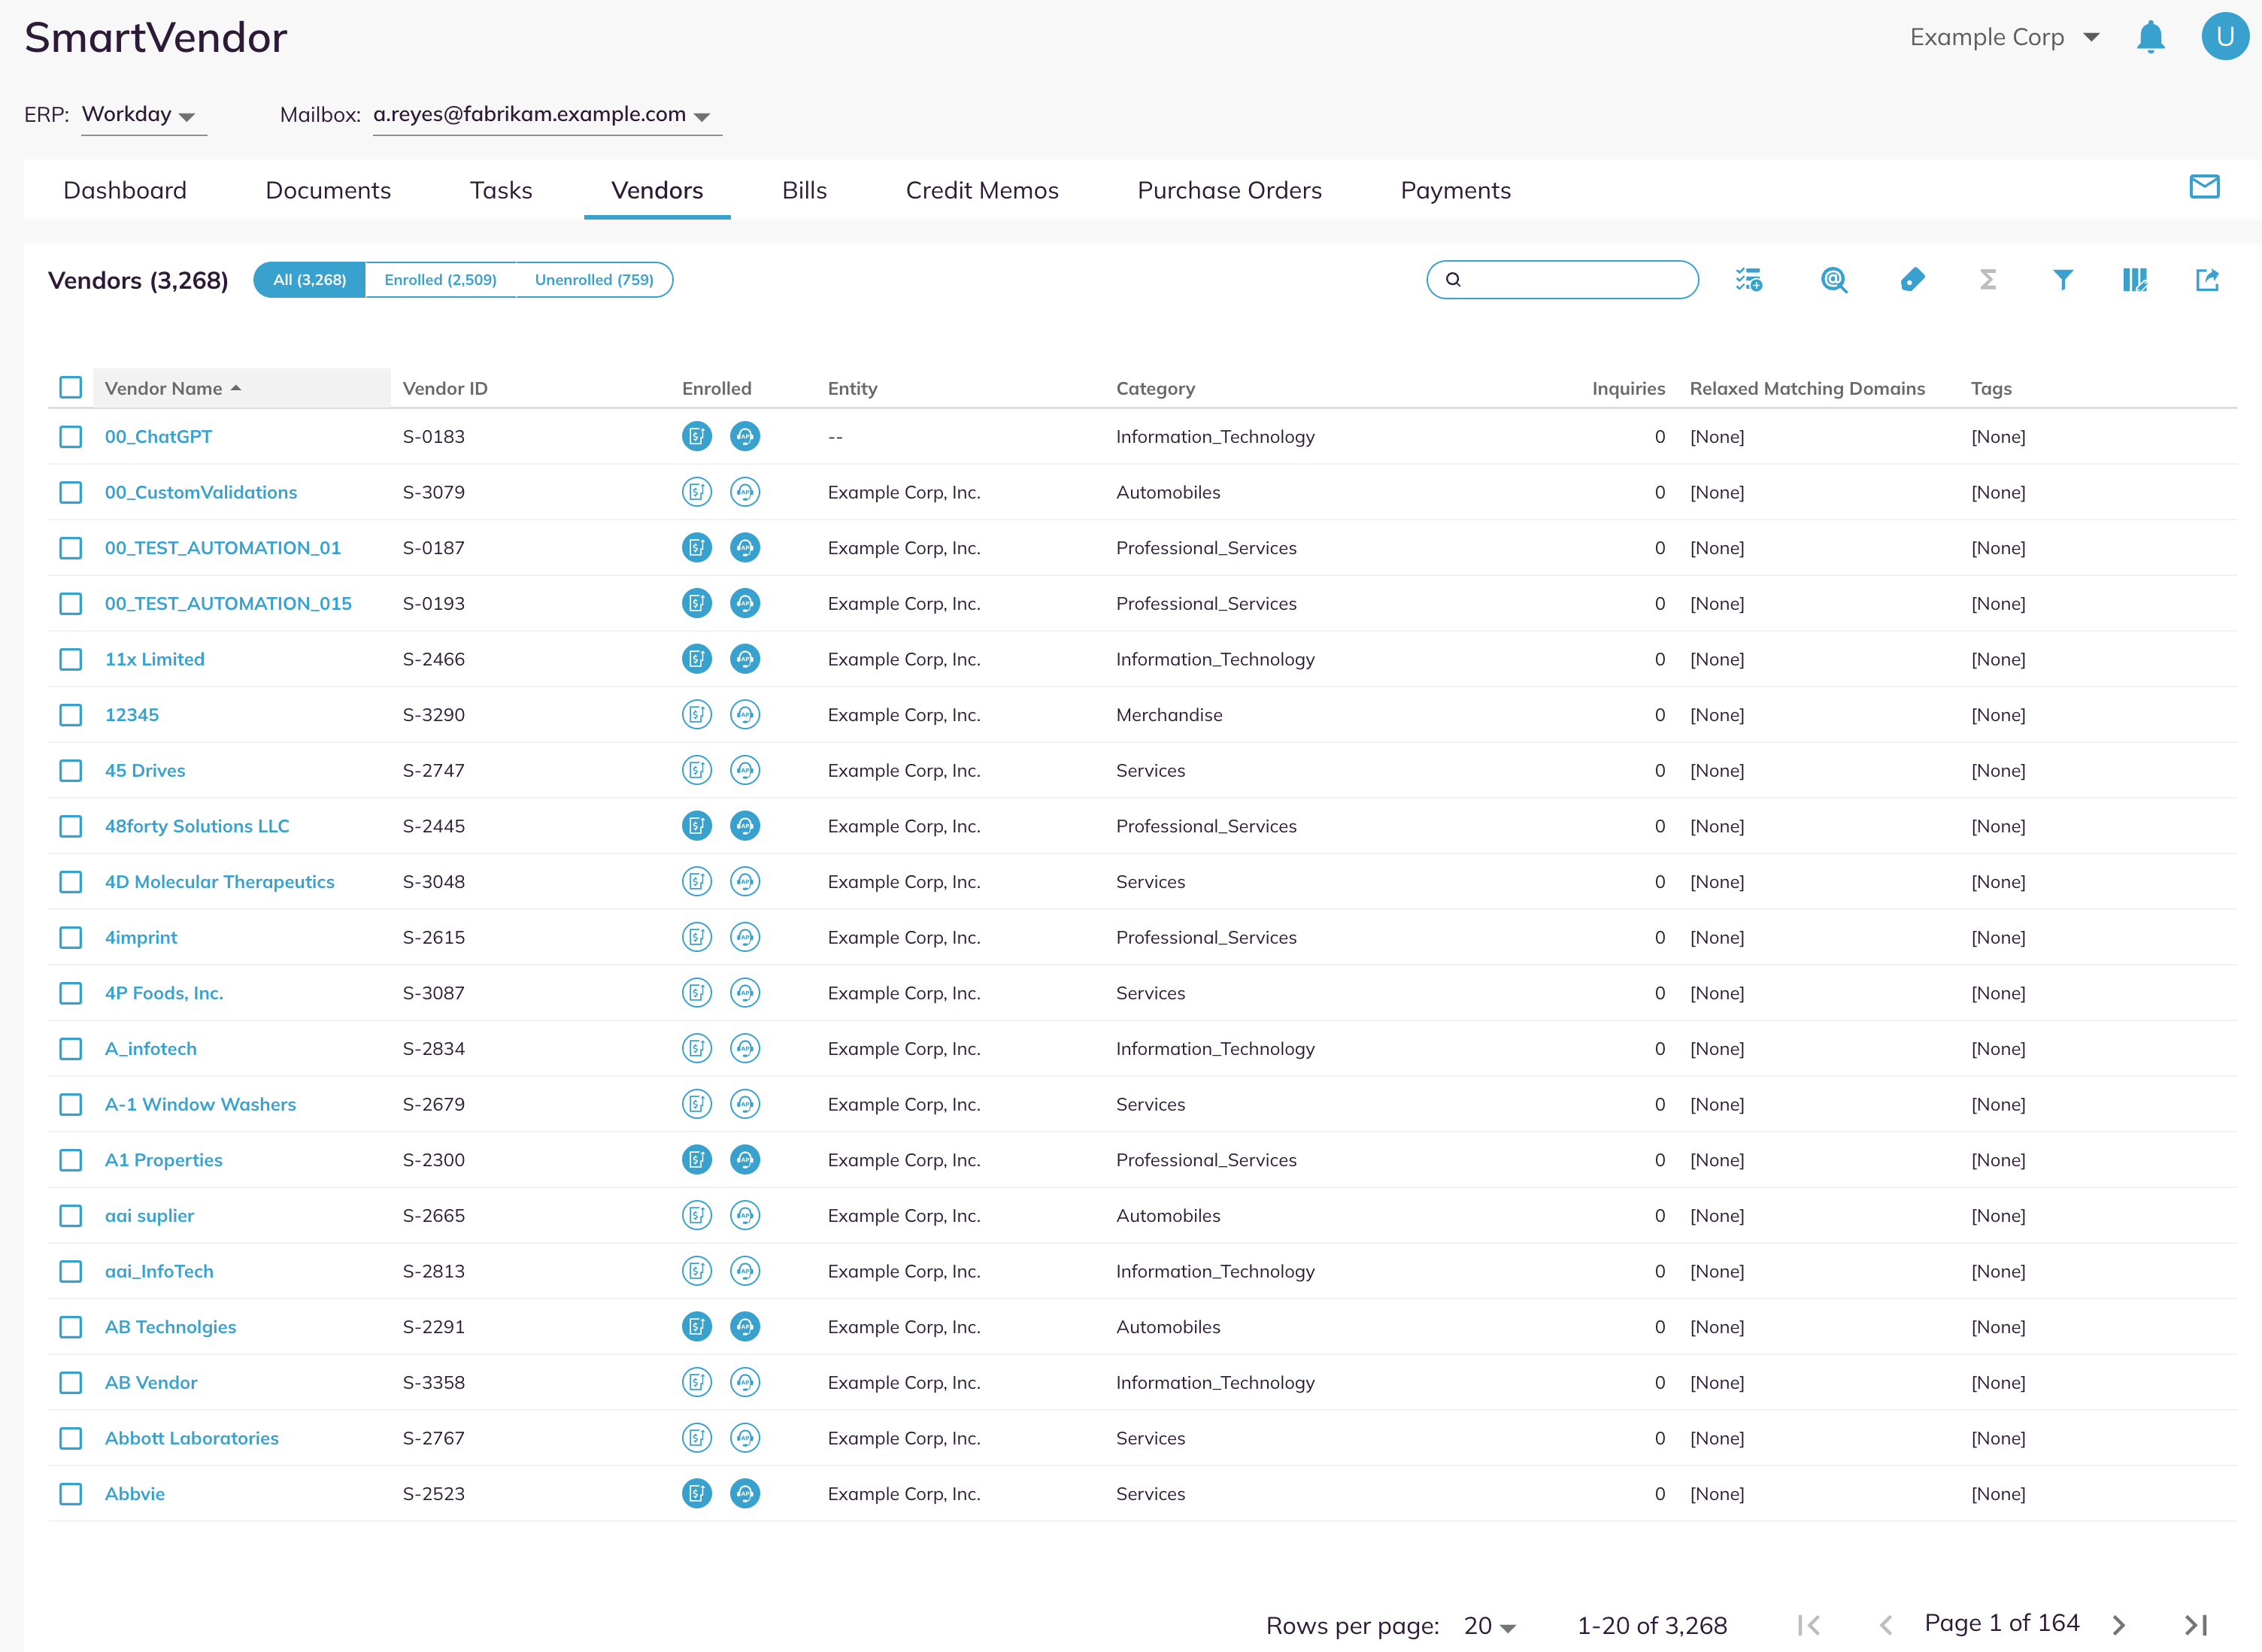The image size is (2262, 1652).
Task: Click the email lookup @ icon
Action: click(1834, 280)
